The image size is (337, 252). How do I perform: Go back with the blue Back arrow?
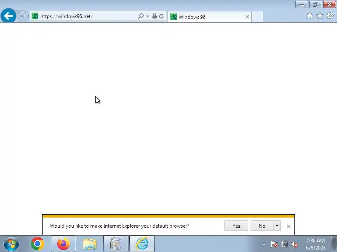pyautogui.click(x=8, y=16)
